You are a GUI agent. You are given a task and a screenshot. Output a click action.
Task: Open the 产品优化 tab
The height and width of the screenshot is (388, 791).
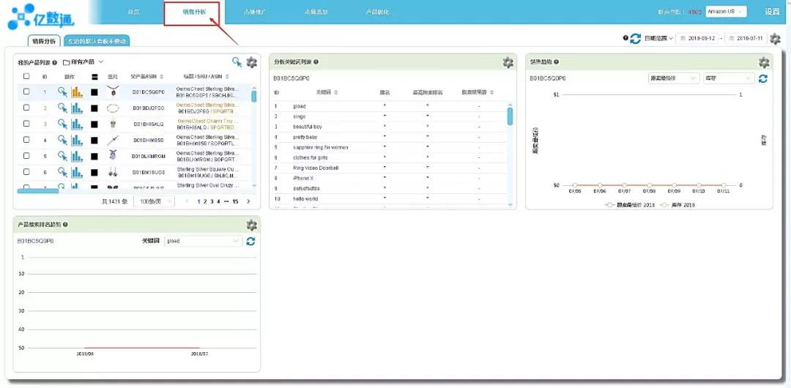[377, 12]
